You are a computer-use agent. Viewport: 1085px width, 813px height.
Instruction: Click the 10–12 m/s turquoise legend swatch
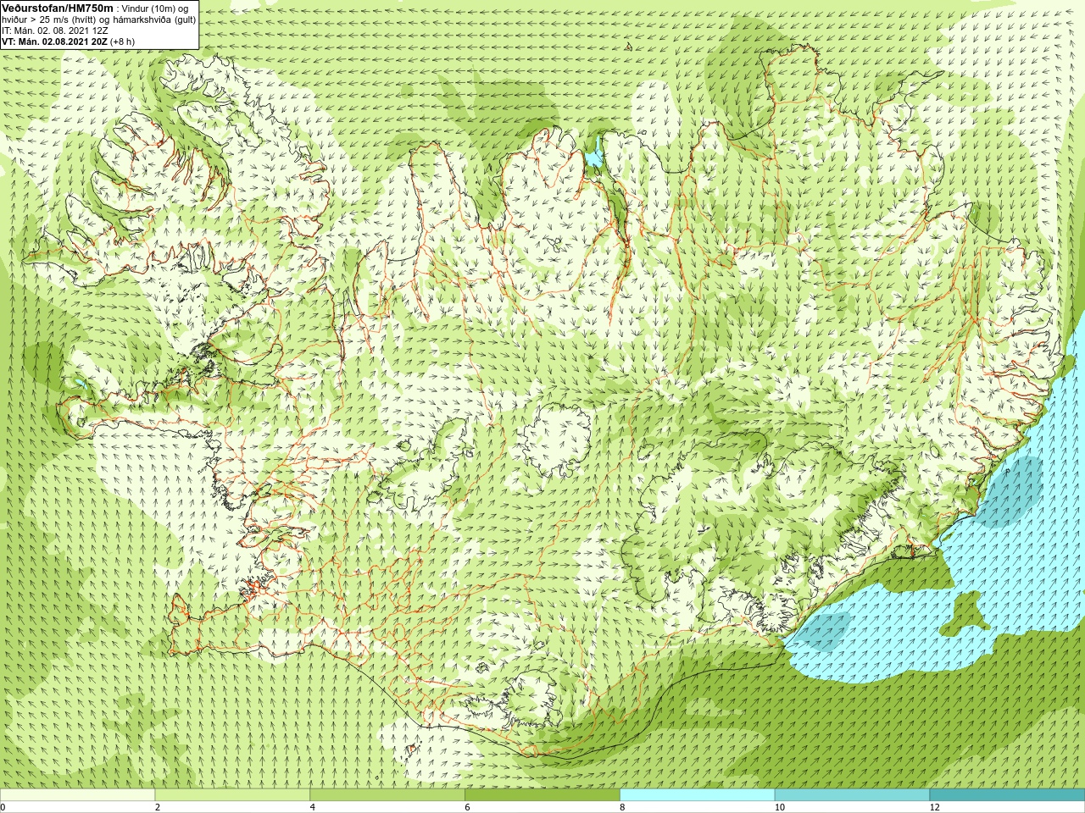852,795
